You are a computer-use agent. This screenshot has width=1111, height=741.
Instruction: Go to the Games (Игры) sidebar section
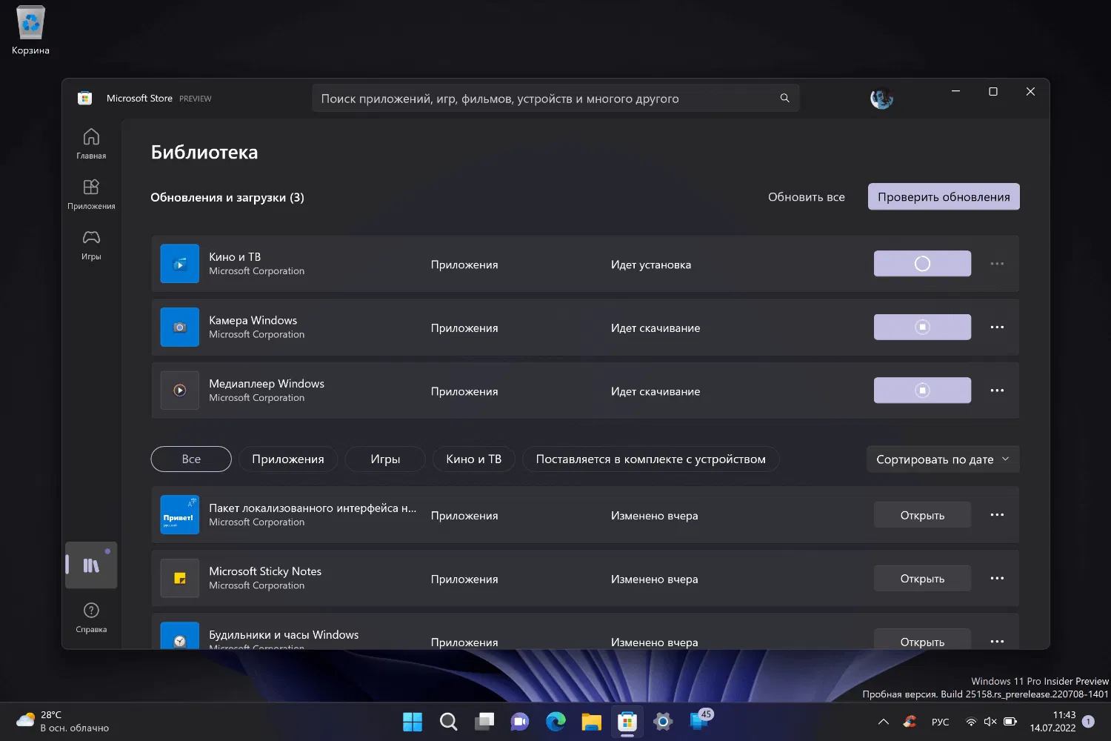(91, 245)
